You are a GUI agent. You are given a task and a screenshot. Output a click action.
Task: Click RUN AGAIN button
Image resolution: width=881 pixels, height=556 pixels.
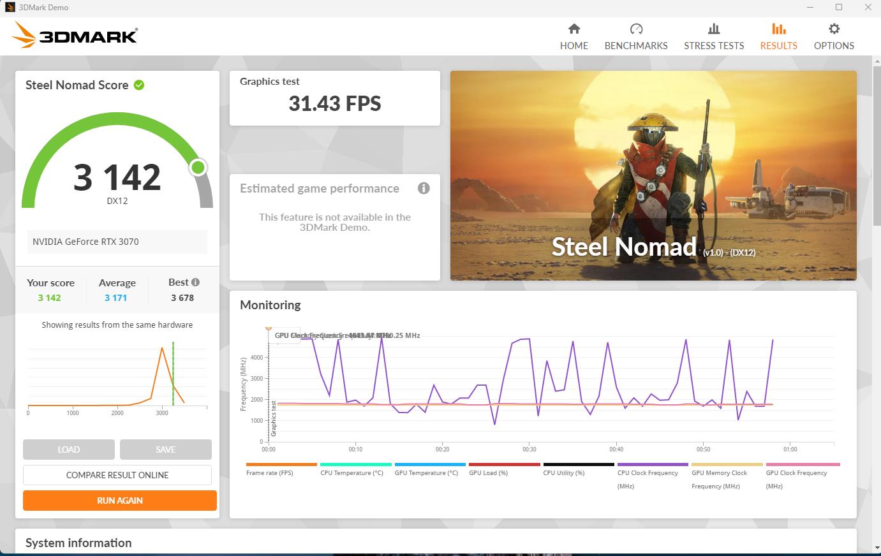[x=120, y=501]
